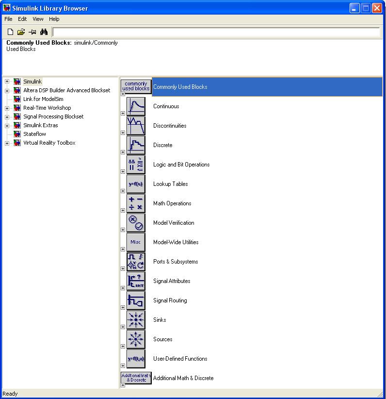
Task: Select the Sinks library icon
Action: pos(136,320)
